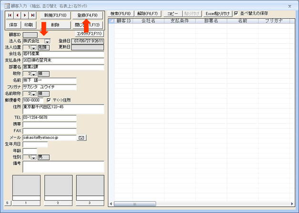
Task: Click the 支払条件 input field
Action: [63, 61]
